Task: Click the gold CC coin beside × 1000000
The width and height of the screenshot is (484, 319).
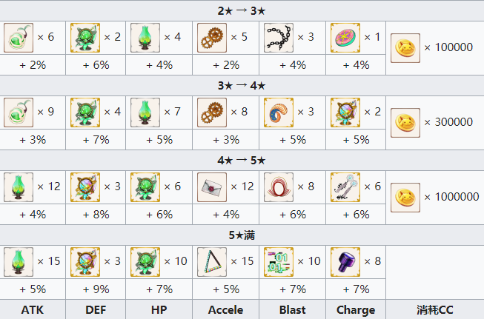Action: [405, 198]
